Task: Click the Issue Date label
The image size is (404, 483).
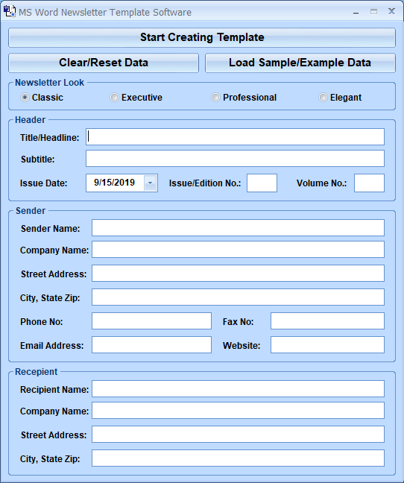Action: point(43,183)
